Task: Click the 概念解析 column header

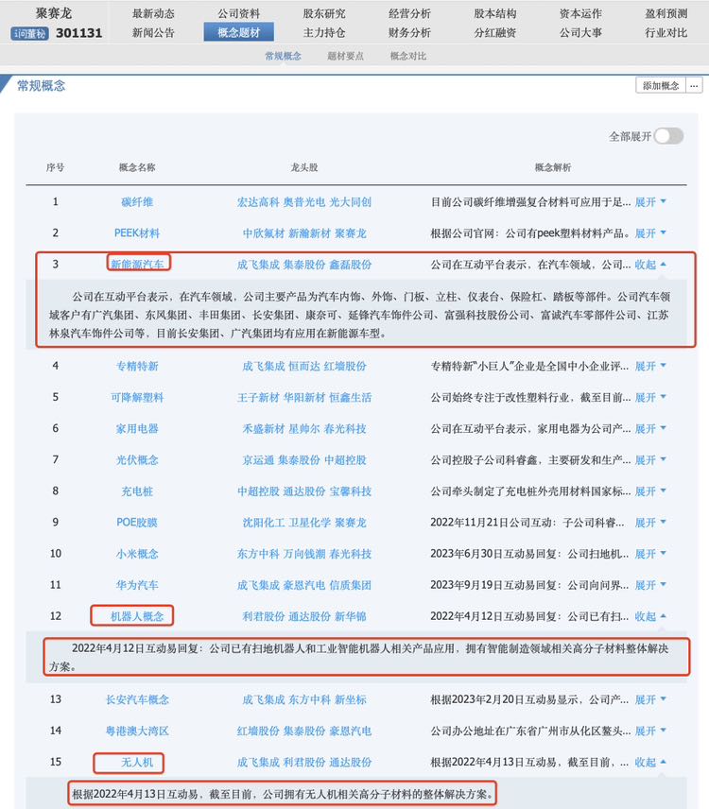Action: pos(553,167)
